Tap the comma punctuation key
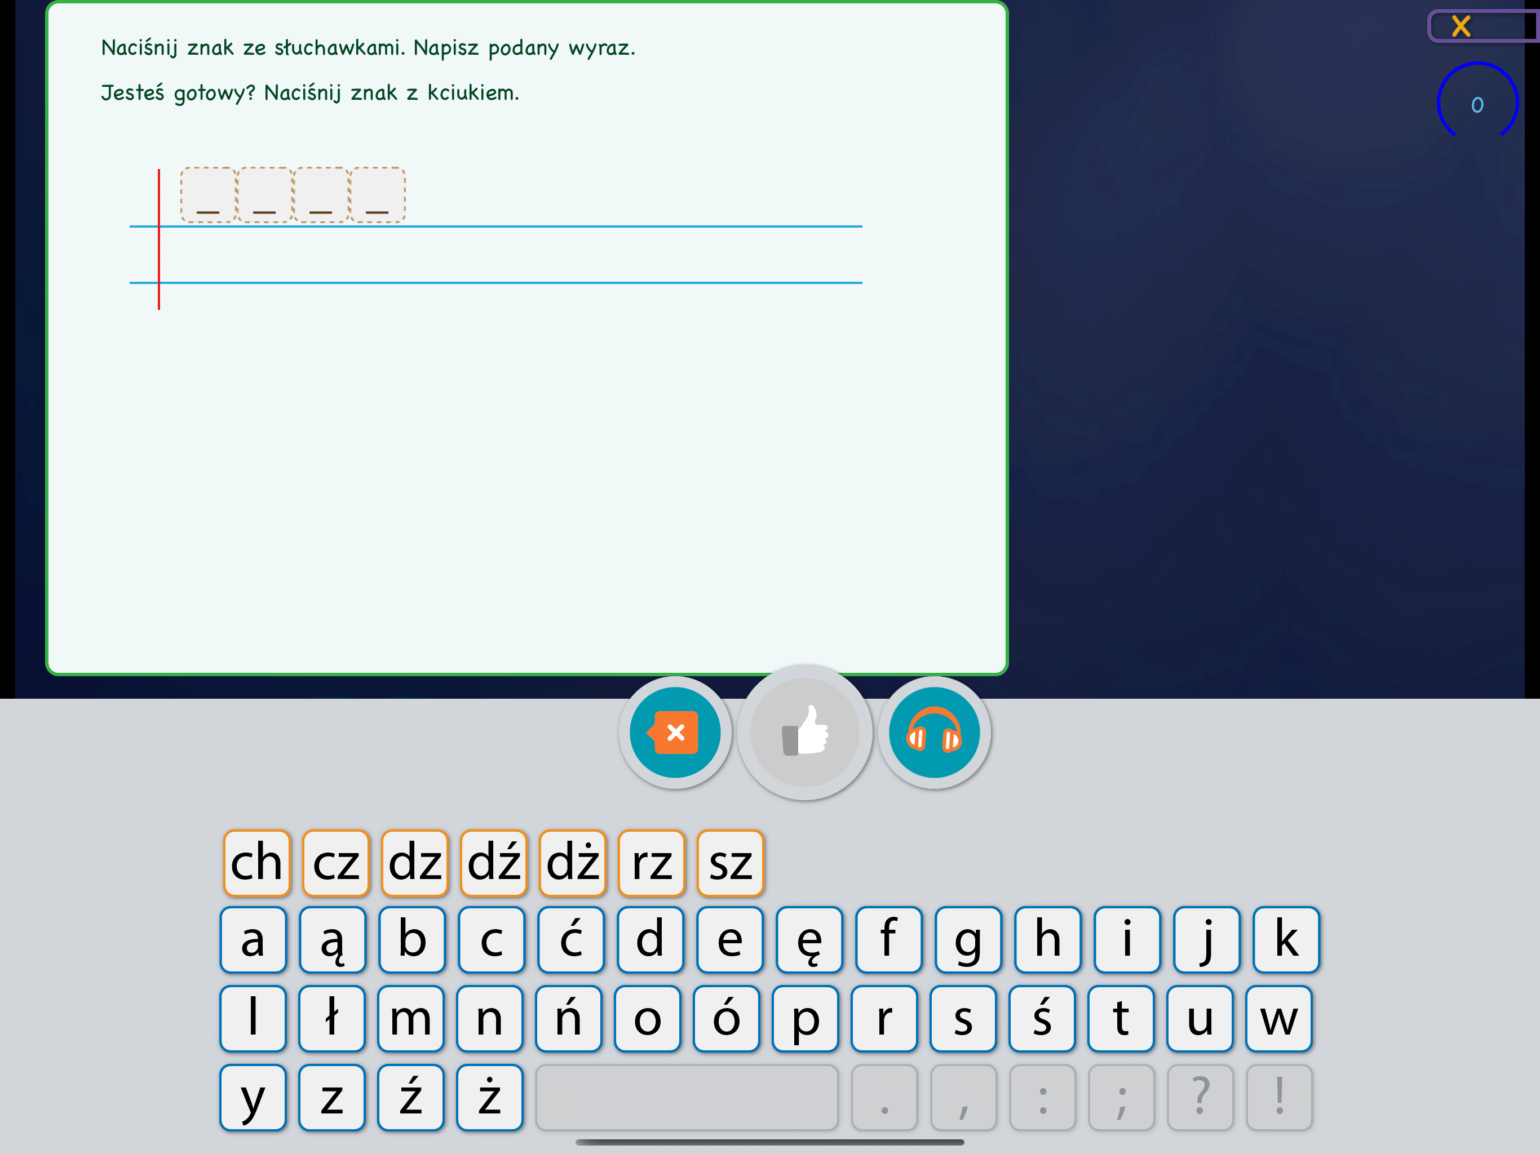Viewport: 1540px width, 1154px height. (963, 1098)
